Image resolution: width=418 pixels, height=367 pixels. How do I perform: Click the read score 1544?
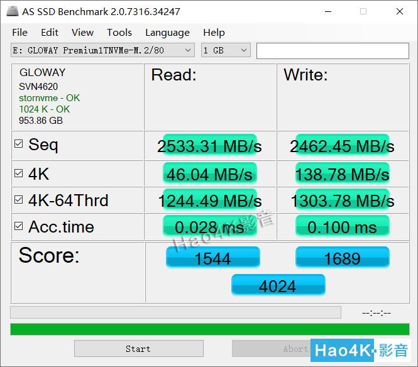pyautogui.click(x=212, y=258)
